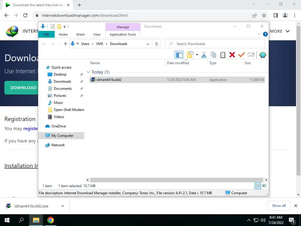This screenshot has height=226, width=301.
Task: Select Videos in navigation pane
Action: 59,117
